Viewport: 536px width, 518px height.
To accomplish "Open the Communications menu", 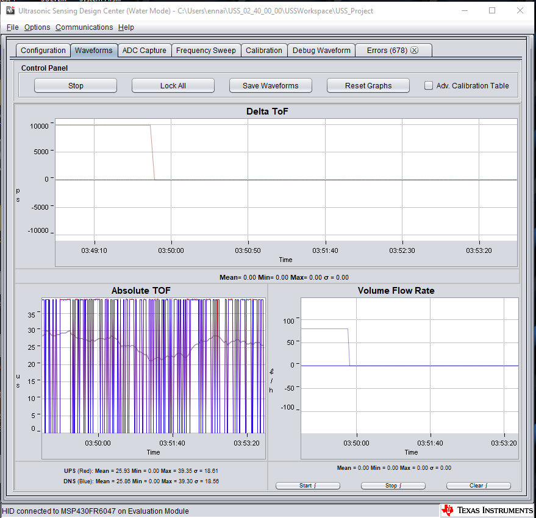I will [x=84, y=27].
